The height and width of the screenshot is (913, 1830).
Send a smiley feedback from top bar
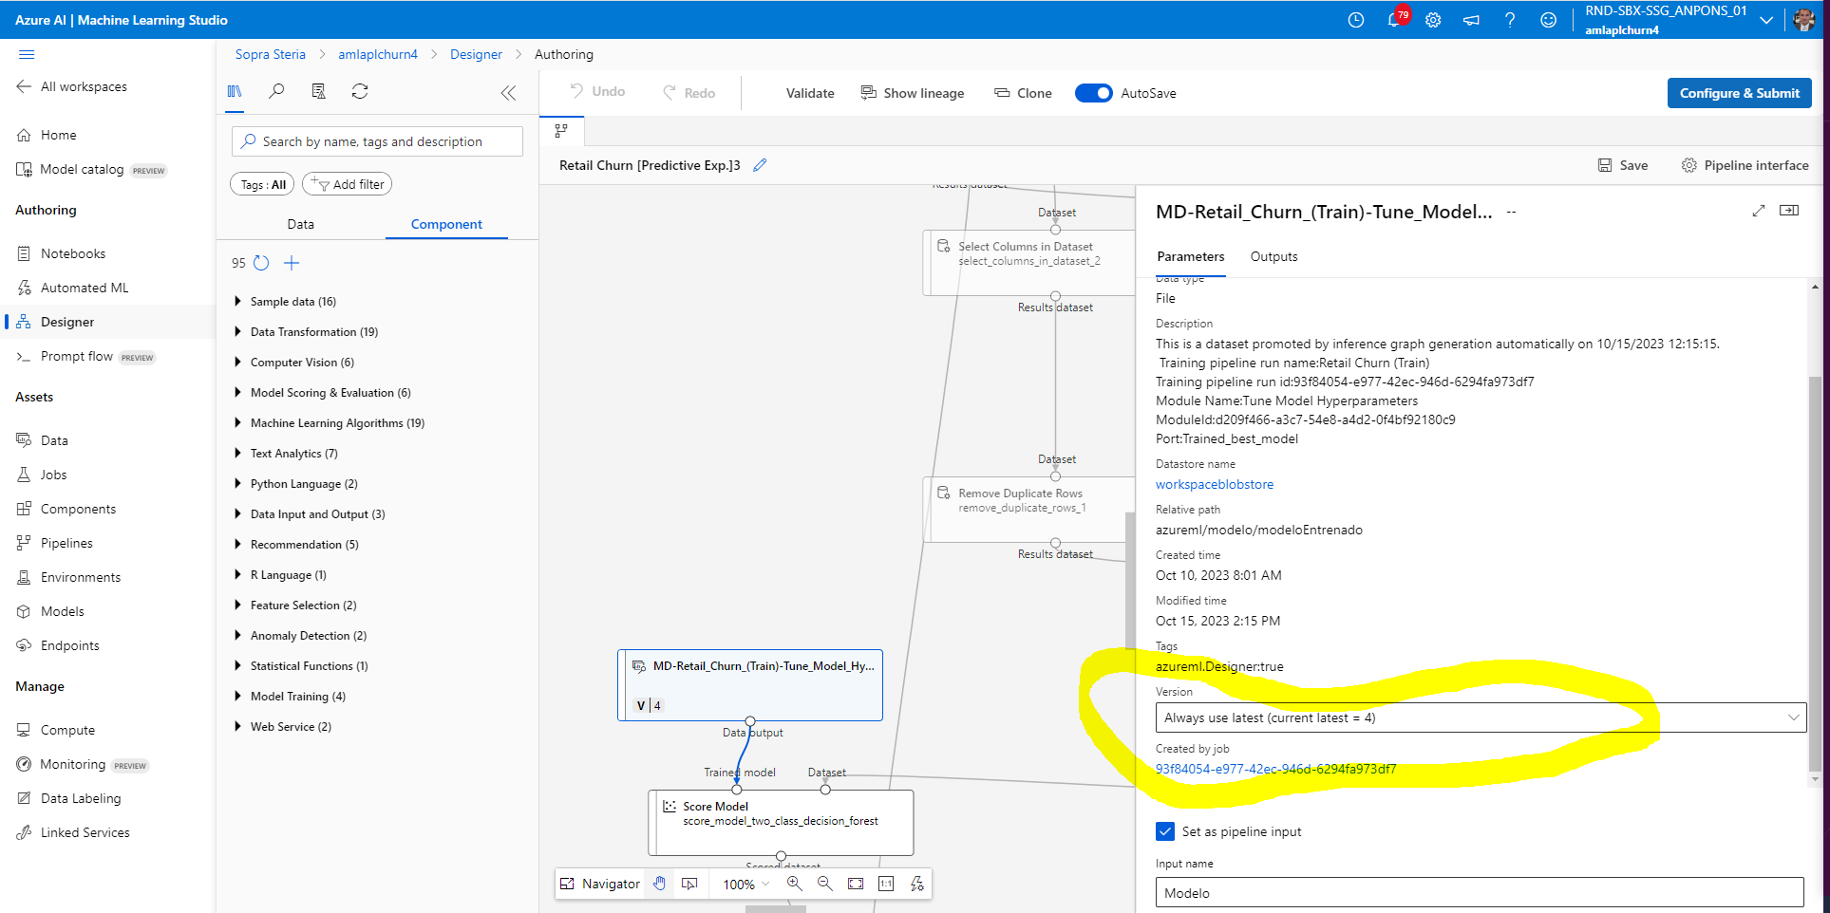click(1548, 19)
